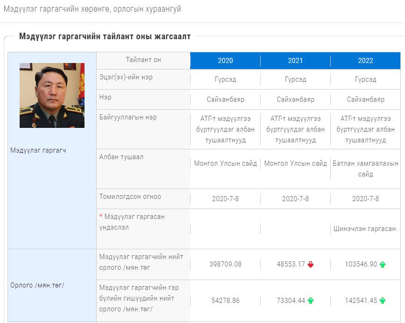Screen dimensions: 405x323
Task: Click the 'Орлого /мян.төг/' section label
Action: click(37, 285)
